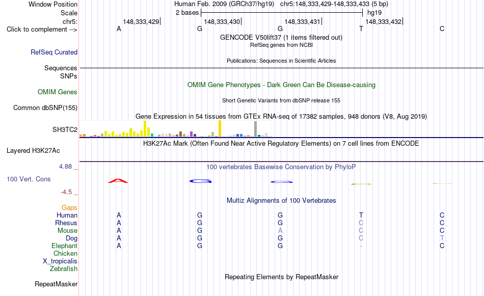Select the RepeatMasker track label
484x296 pixels.
point(56,284)
